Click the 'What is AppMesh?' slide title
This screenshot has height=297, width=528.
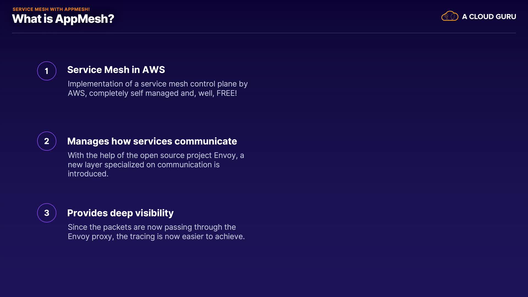coord(63,19)
